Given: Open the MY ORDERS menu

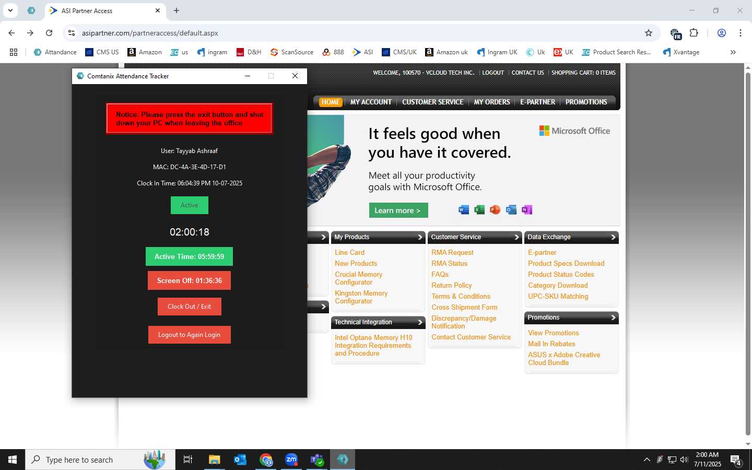Looking at the screenshot, I should click(492, 102).
